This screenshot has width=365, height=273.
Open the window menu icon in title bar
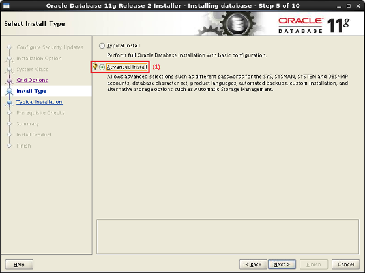[7, 6]
